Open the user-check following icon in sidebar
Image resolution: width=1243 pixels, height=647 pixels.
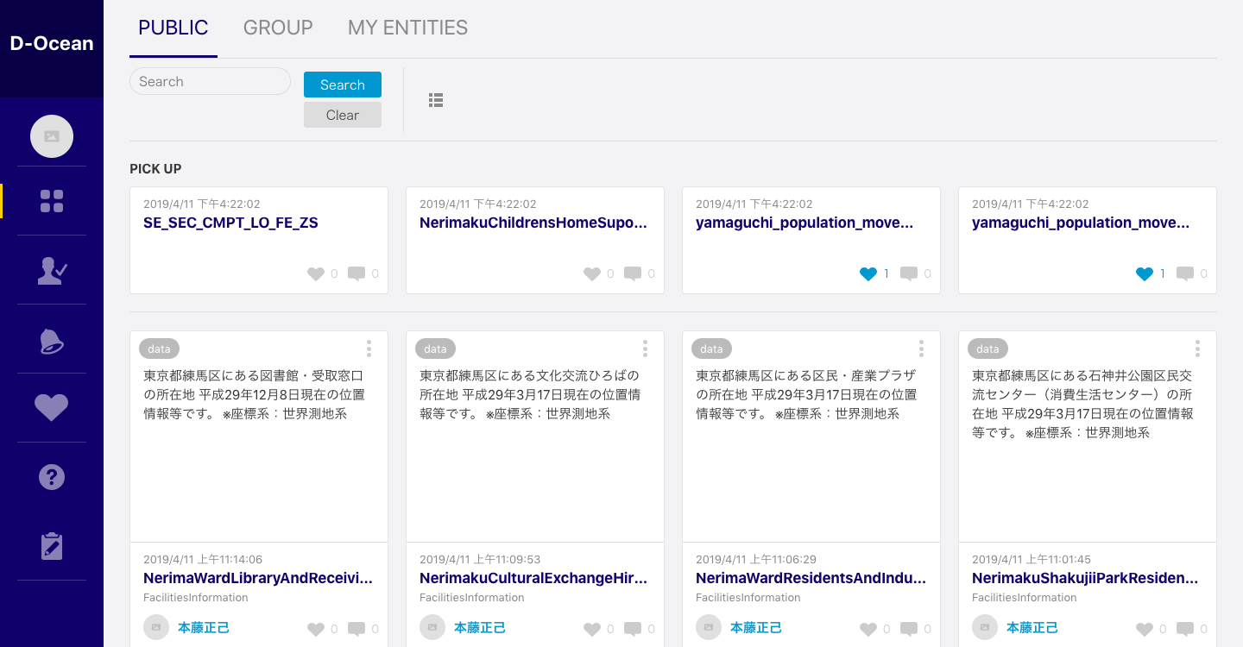click(x=52, y=270)
